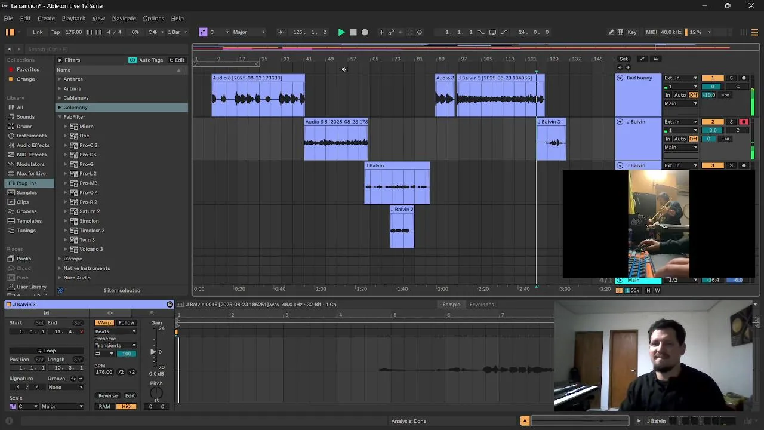Toggle track activator 1 on Bad bunny
This screenshot has height=430, width=764.
[x=712, y=78]
